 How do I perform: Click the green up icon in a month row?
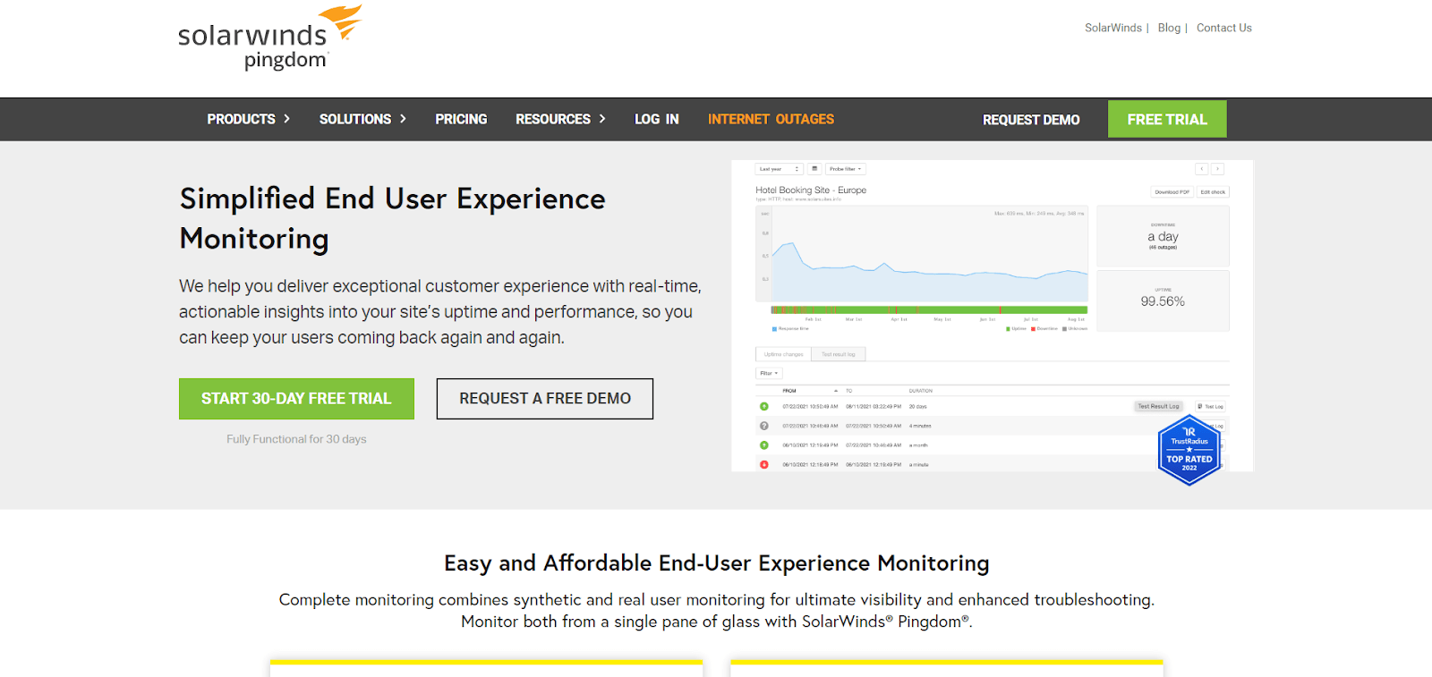(x=764, y=445)
